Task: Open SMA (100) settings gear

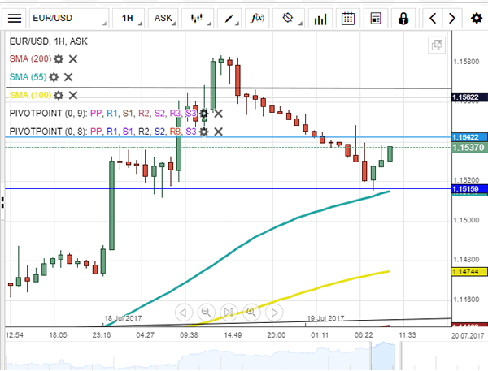Action: (x=59, y=95)
